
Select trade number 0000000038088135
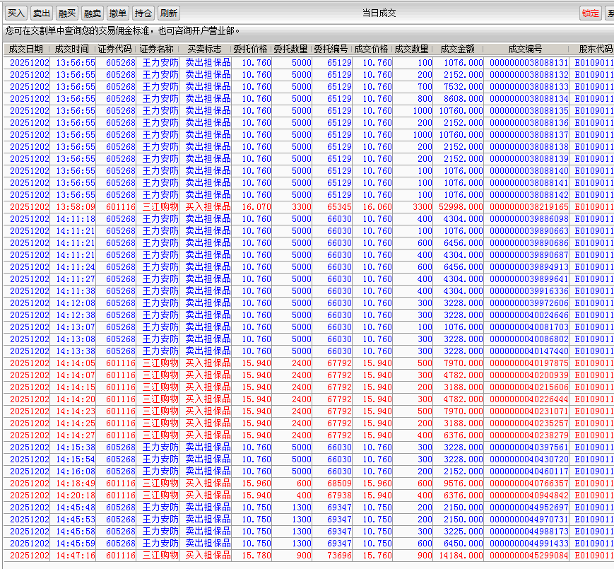tap(529, 111)
